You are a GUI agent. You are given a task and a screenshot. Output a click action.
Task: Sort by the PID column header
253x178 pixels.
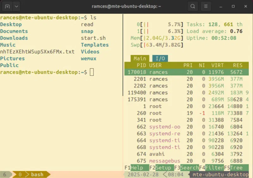(141, 65)
